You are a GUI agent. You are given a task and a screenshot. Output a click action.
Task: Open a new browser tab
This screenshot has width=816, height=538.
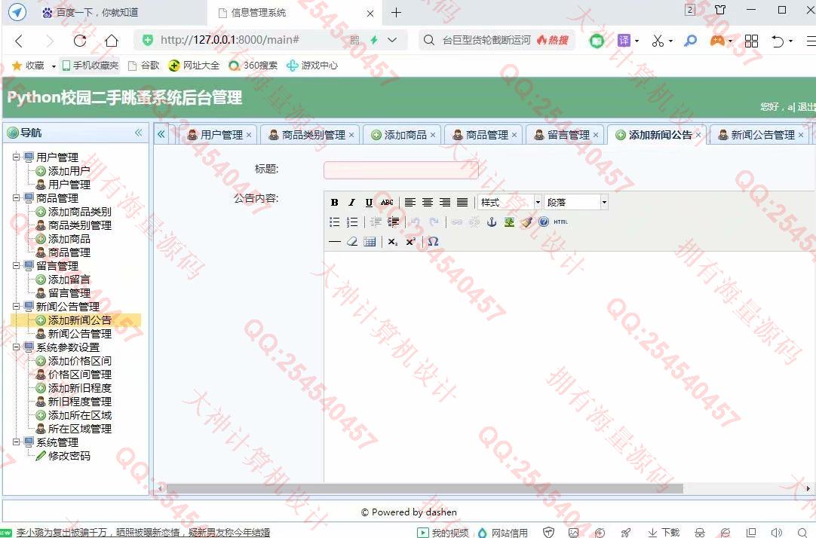(x=396, y=13)
